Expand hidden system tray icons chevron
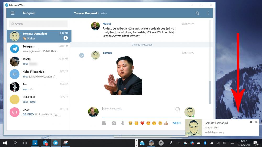262x147 pixels. click(179, 143)
